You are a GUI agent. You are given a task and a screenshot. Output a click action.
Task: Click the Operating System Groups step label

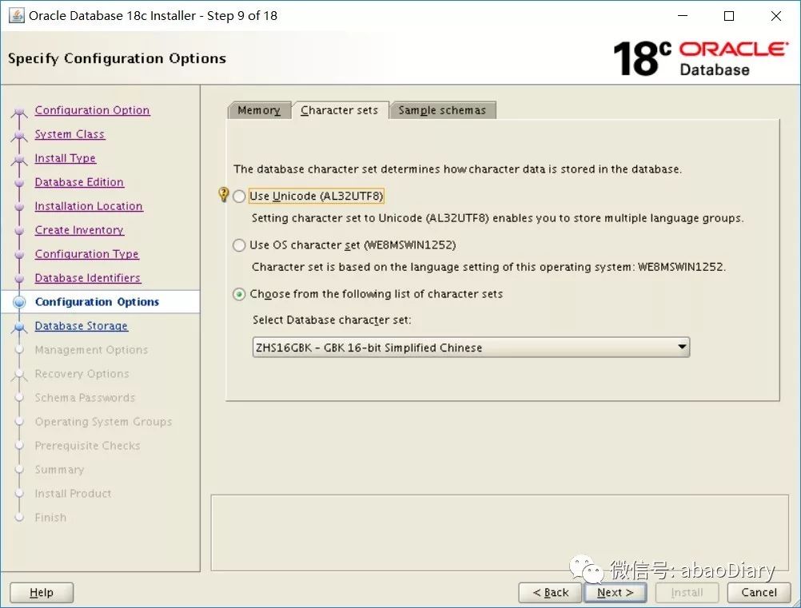click(x=103, y=422)
